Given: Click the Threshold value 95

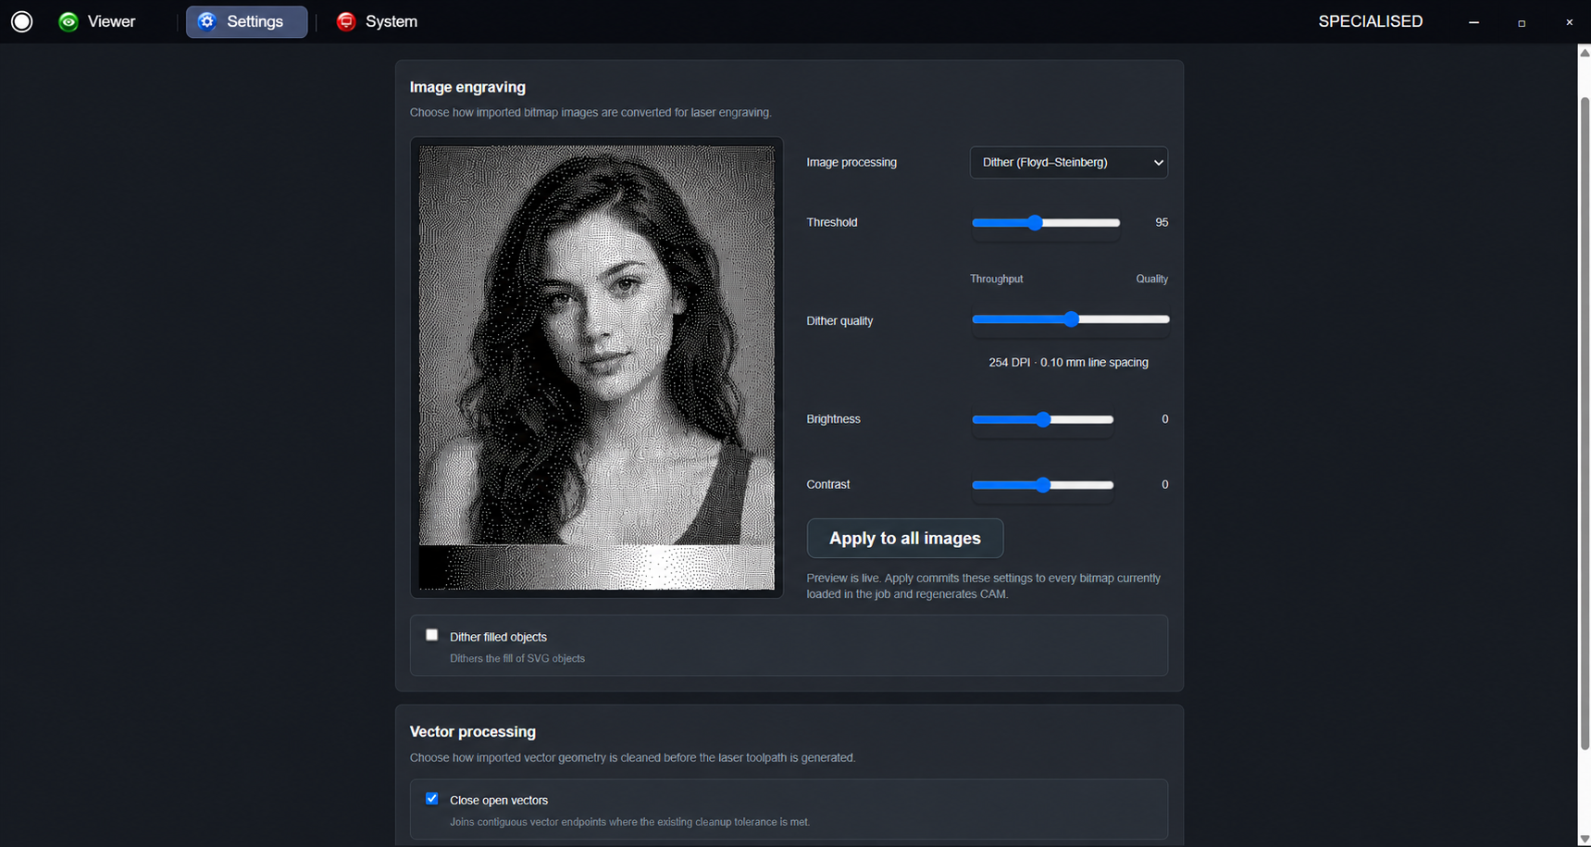Looking at the screenshot, I should click(1162, 223).
